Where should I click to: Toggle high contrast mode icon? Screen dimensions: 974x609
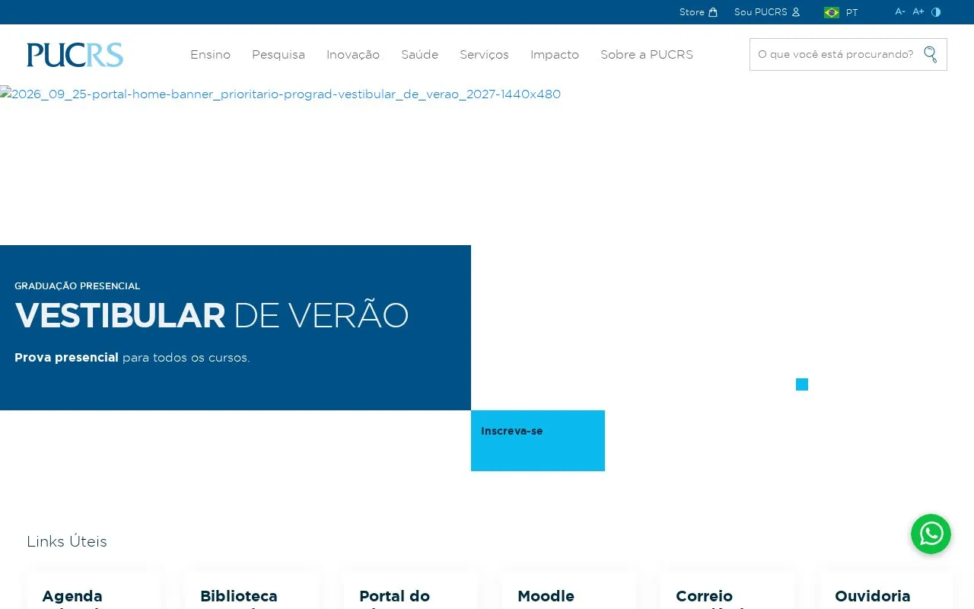pos(936,11)
